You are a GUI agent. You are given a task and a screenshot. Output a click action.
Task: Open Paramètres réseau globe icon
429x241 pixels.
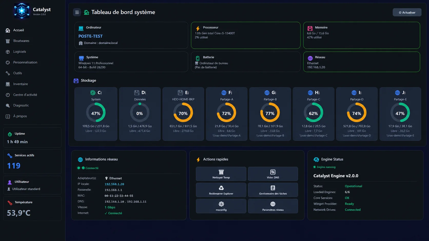[273, 204]
